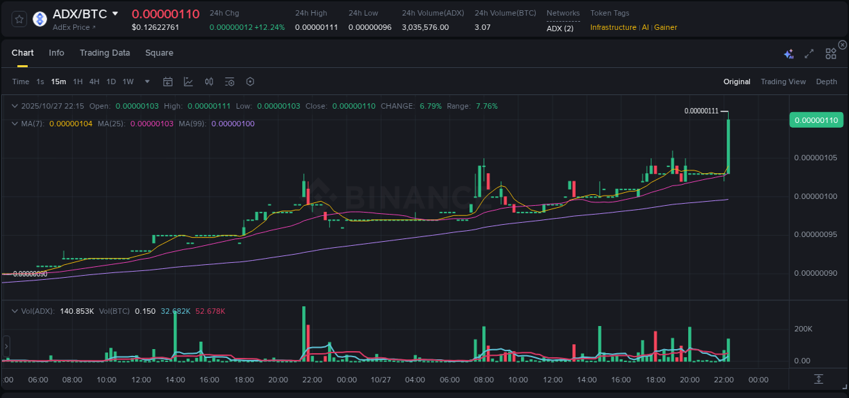Expand the chart to fullscreen
849x398 pixels.
point(808,54)
